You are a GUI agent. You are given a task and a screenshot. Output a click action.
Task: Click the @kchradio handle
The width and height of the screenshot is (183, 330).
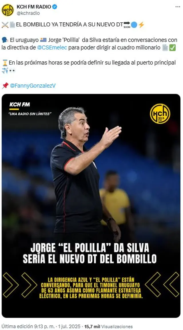(28, 13)
